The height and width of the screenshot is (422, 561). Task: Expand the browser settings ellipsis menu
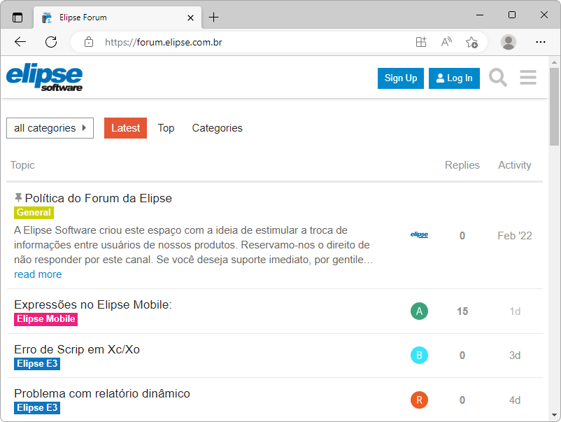tap(541, 42)
